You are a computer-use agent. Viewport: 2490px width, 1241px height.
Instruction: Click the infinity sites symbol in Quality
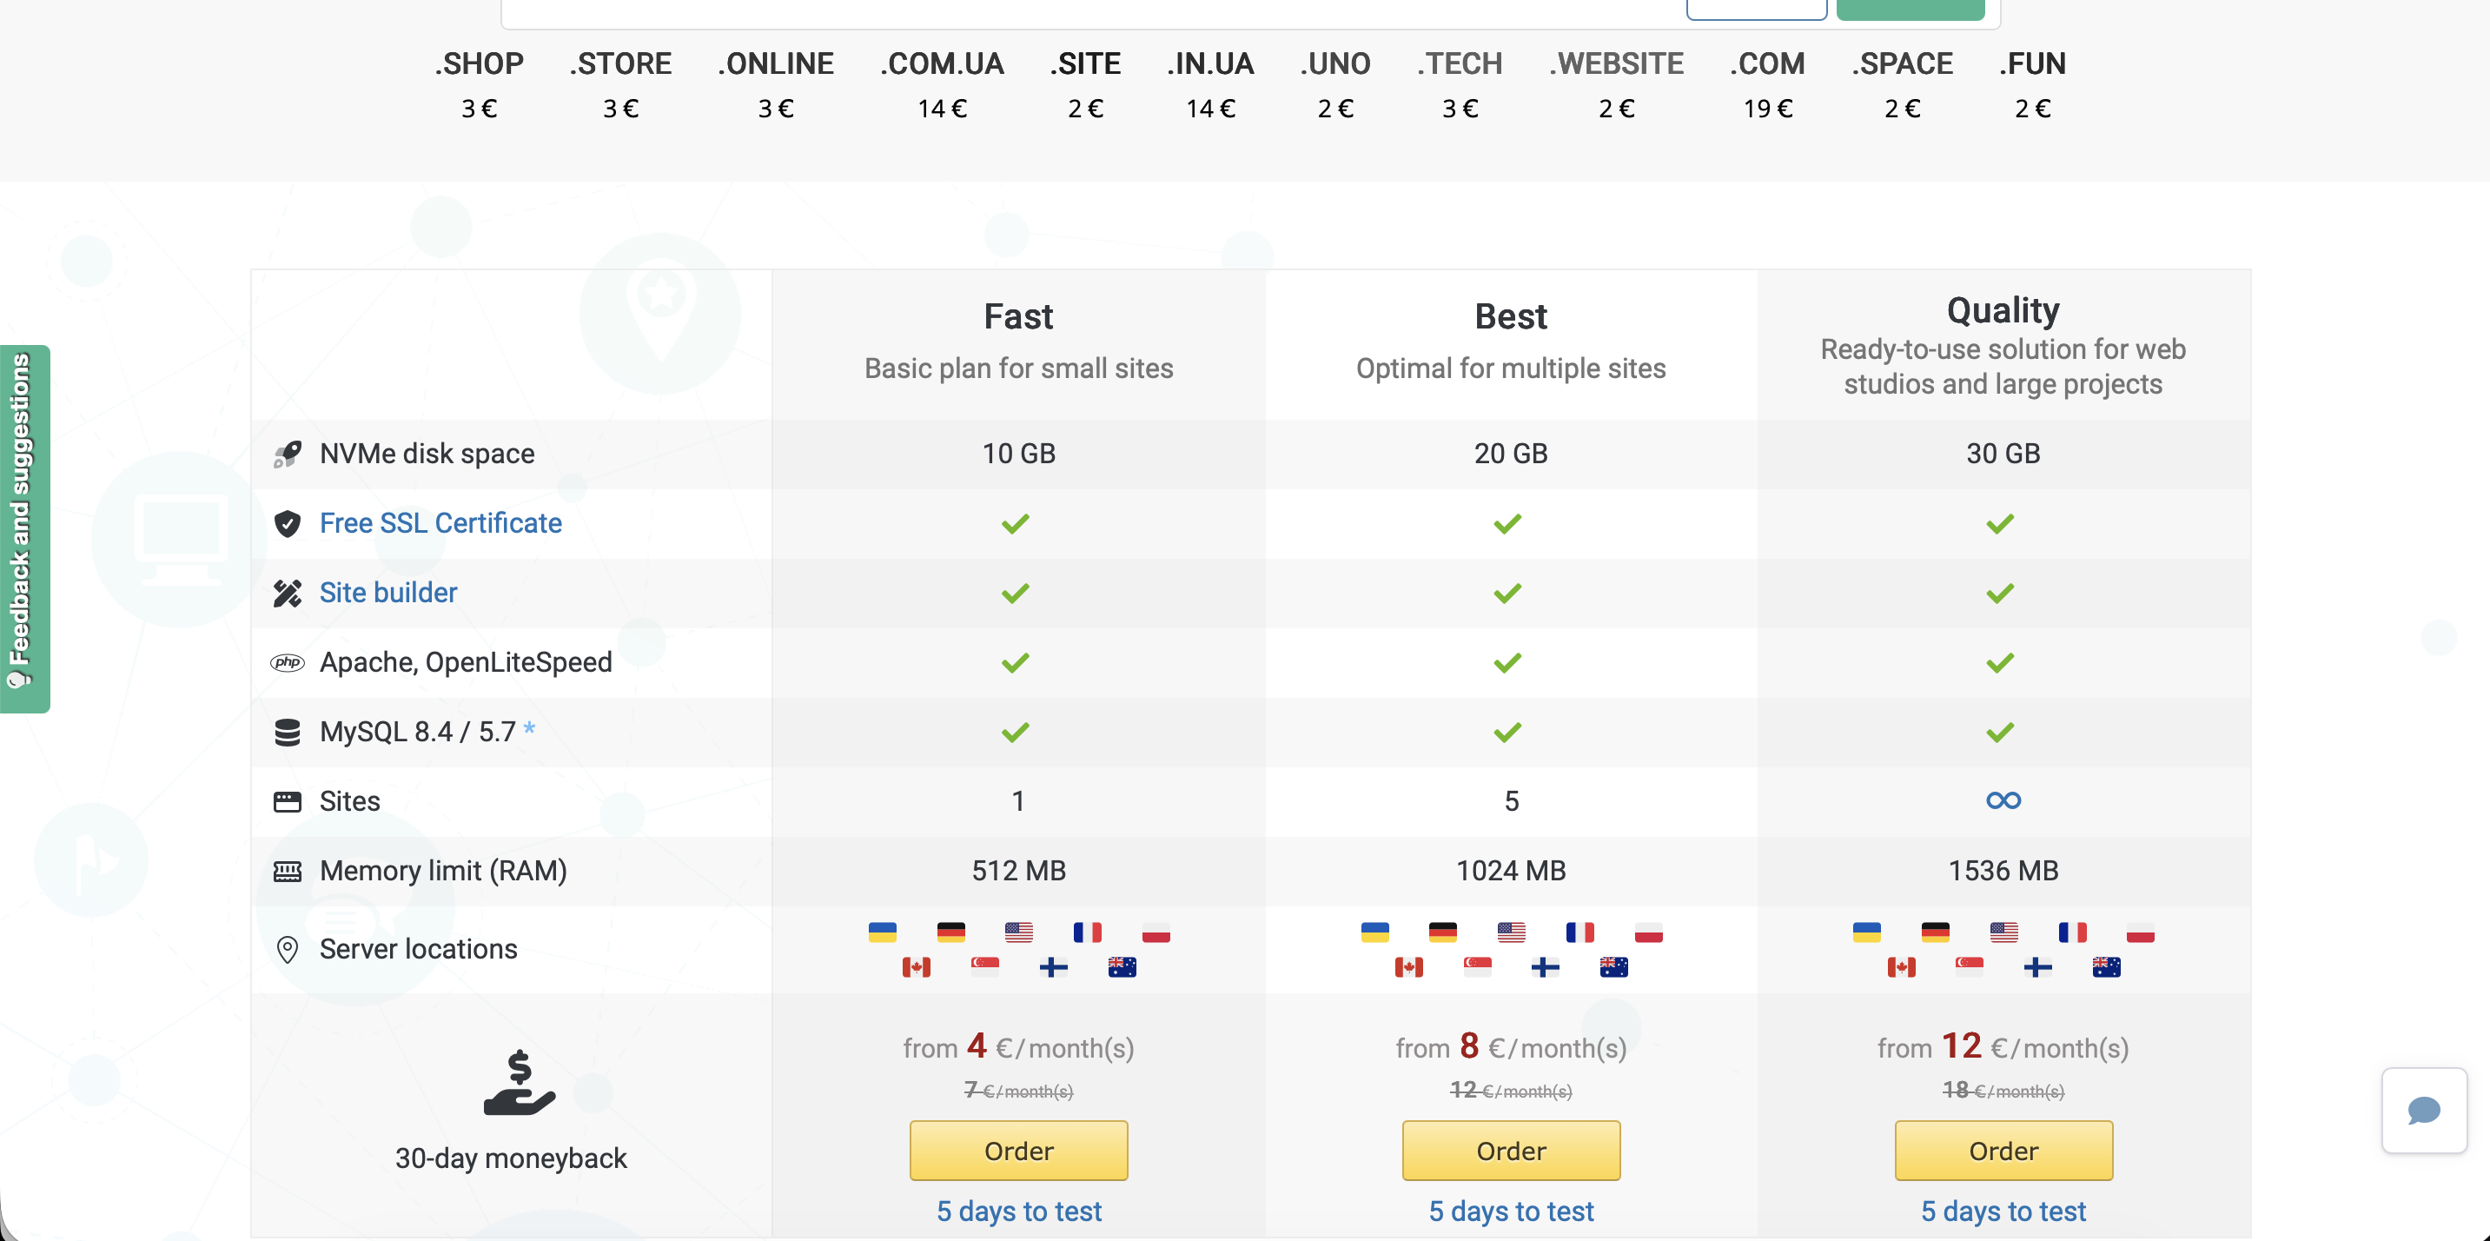pyautogui.click(x=2003, y=800)
